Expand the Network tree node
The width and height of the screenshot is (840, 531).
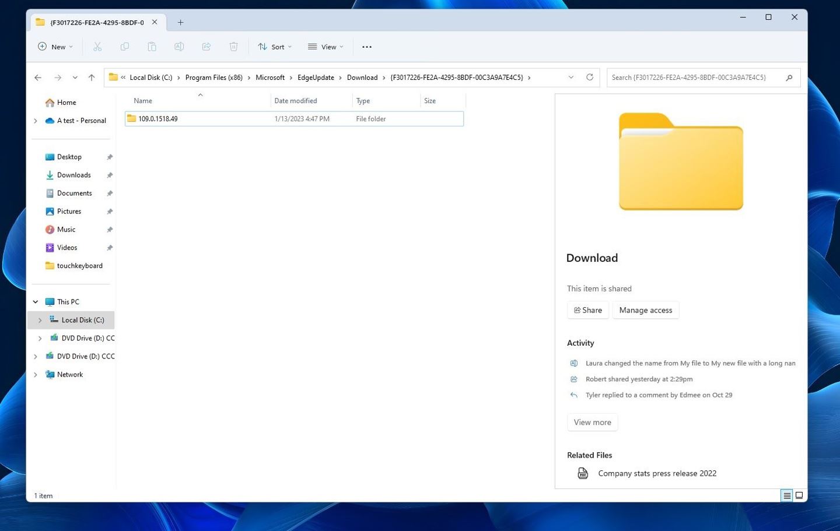coord(36,375)
